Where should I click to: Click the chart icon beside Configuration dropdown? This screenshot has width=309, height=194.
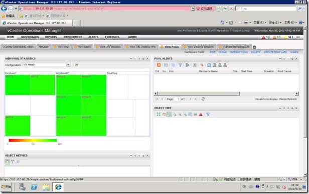77,65
